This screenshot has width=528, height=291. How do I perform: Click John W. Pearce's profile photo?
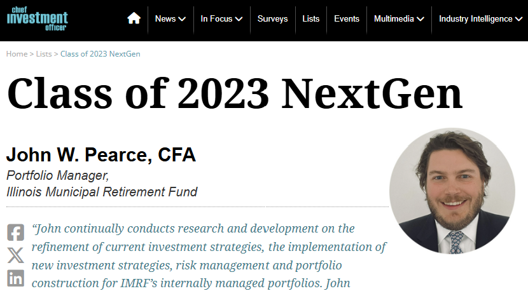click(x=452, y=191)
